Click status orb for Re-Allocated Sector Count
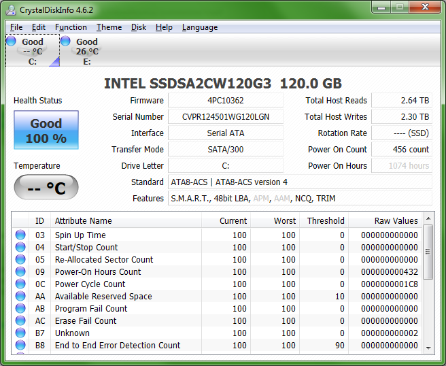The image size is (446, 366). tap(20, 259)
